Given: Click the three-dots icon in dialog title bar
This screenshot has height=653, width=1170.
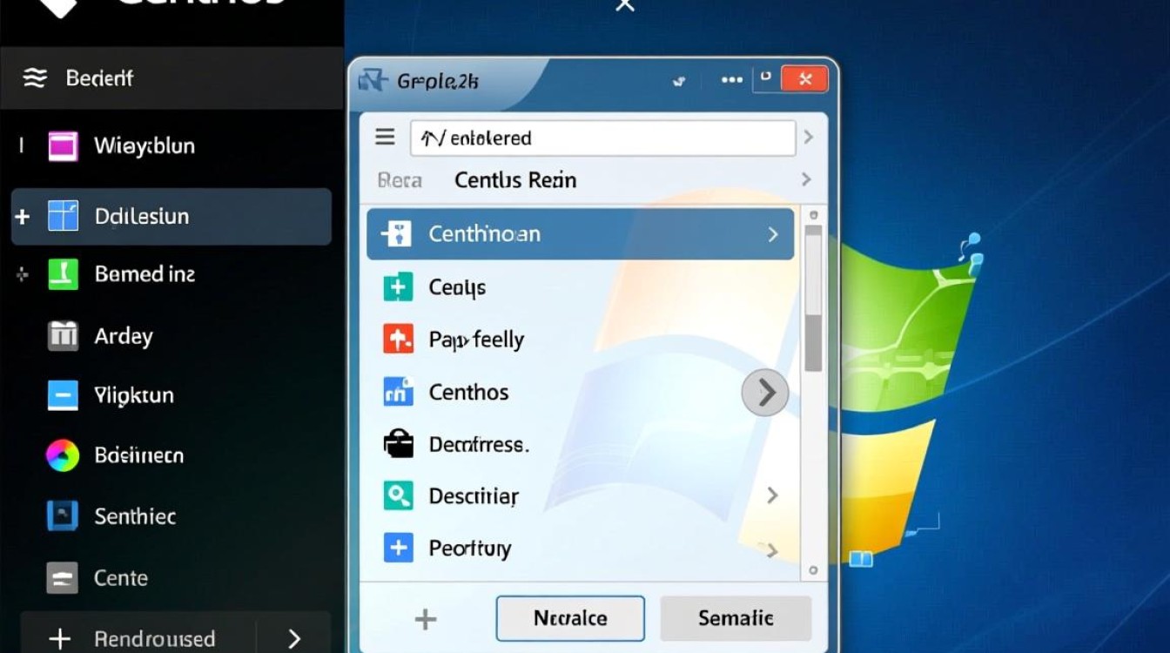Looking at the screenshot, I should point(731,79).
